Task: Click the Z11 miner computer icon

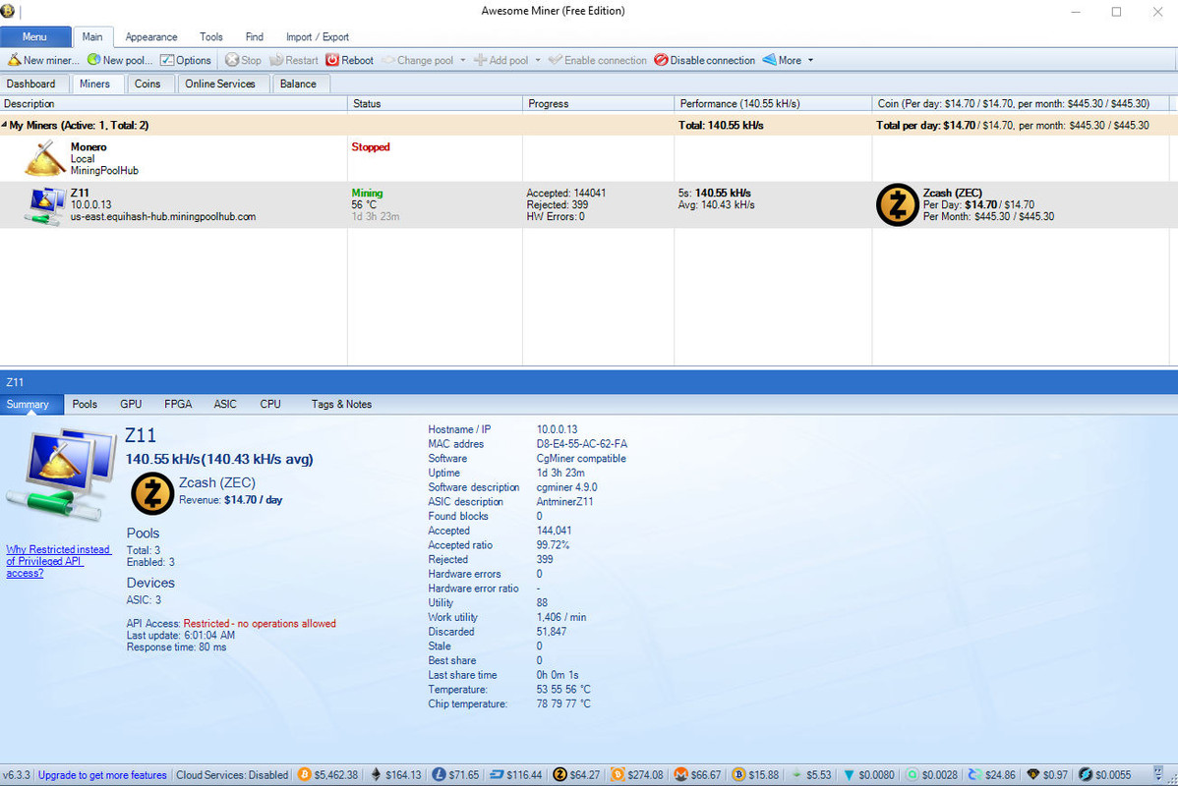Action: (x=45, y=205)
